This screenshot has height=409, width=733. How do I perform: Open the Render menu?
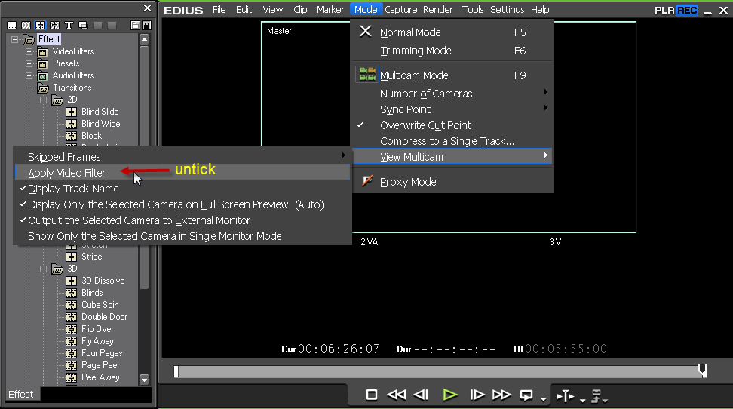coord(437,10)
